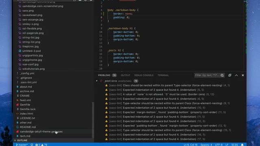The image size is (260, 146).
Task: Click the HTML icon beside index.html
Action: point(17,114)
